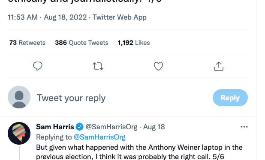This screenshot has height=160, width=265.
Task: Open the three-dot more menu on Sam Harris's reply
Action: pos(244,127)
